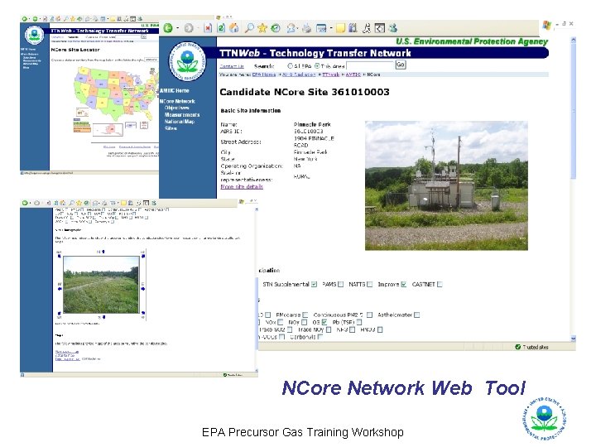
Task: Open the Mail icon dropdown arrow
Action: pos(298,28)
